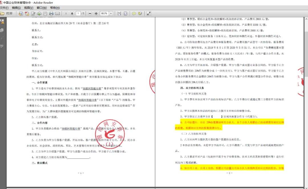Click the red seal stamp on page one
308x189 pixels.
point(110,134)
